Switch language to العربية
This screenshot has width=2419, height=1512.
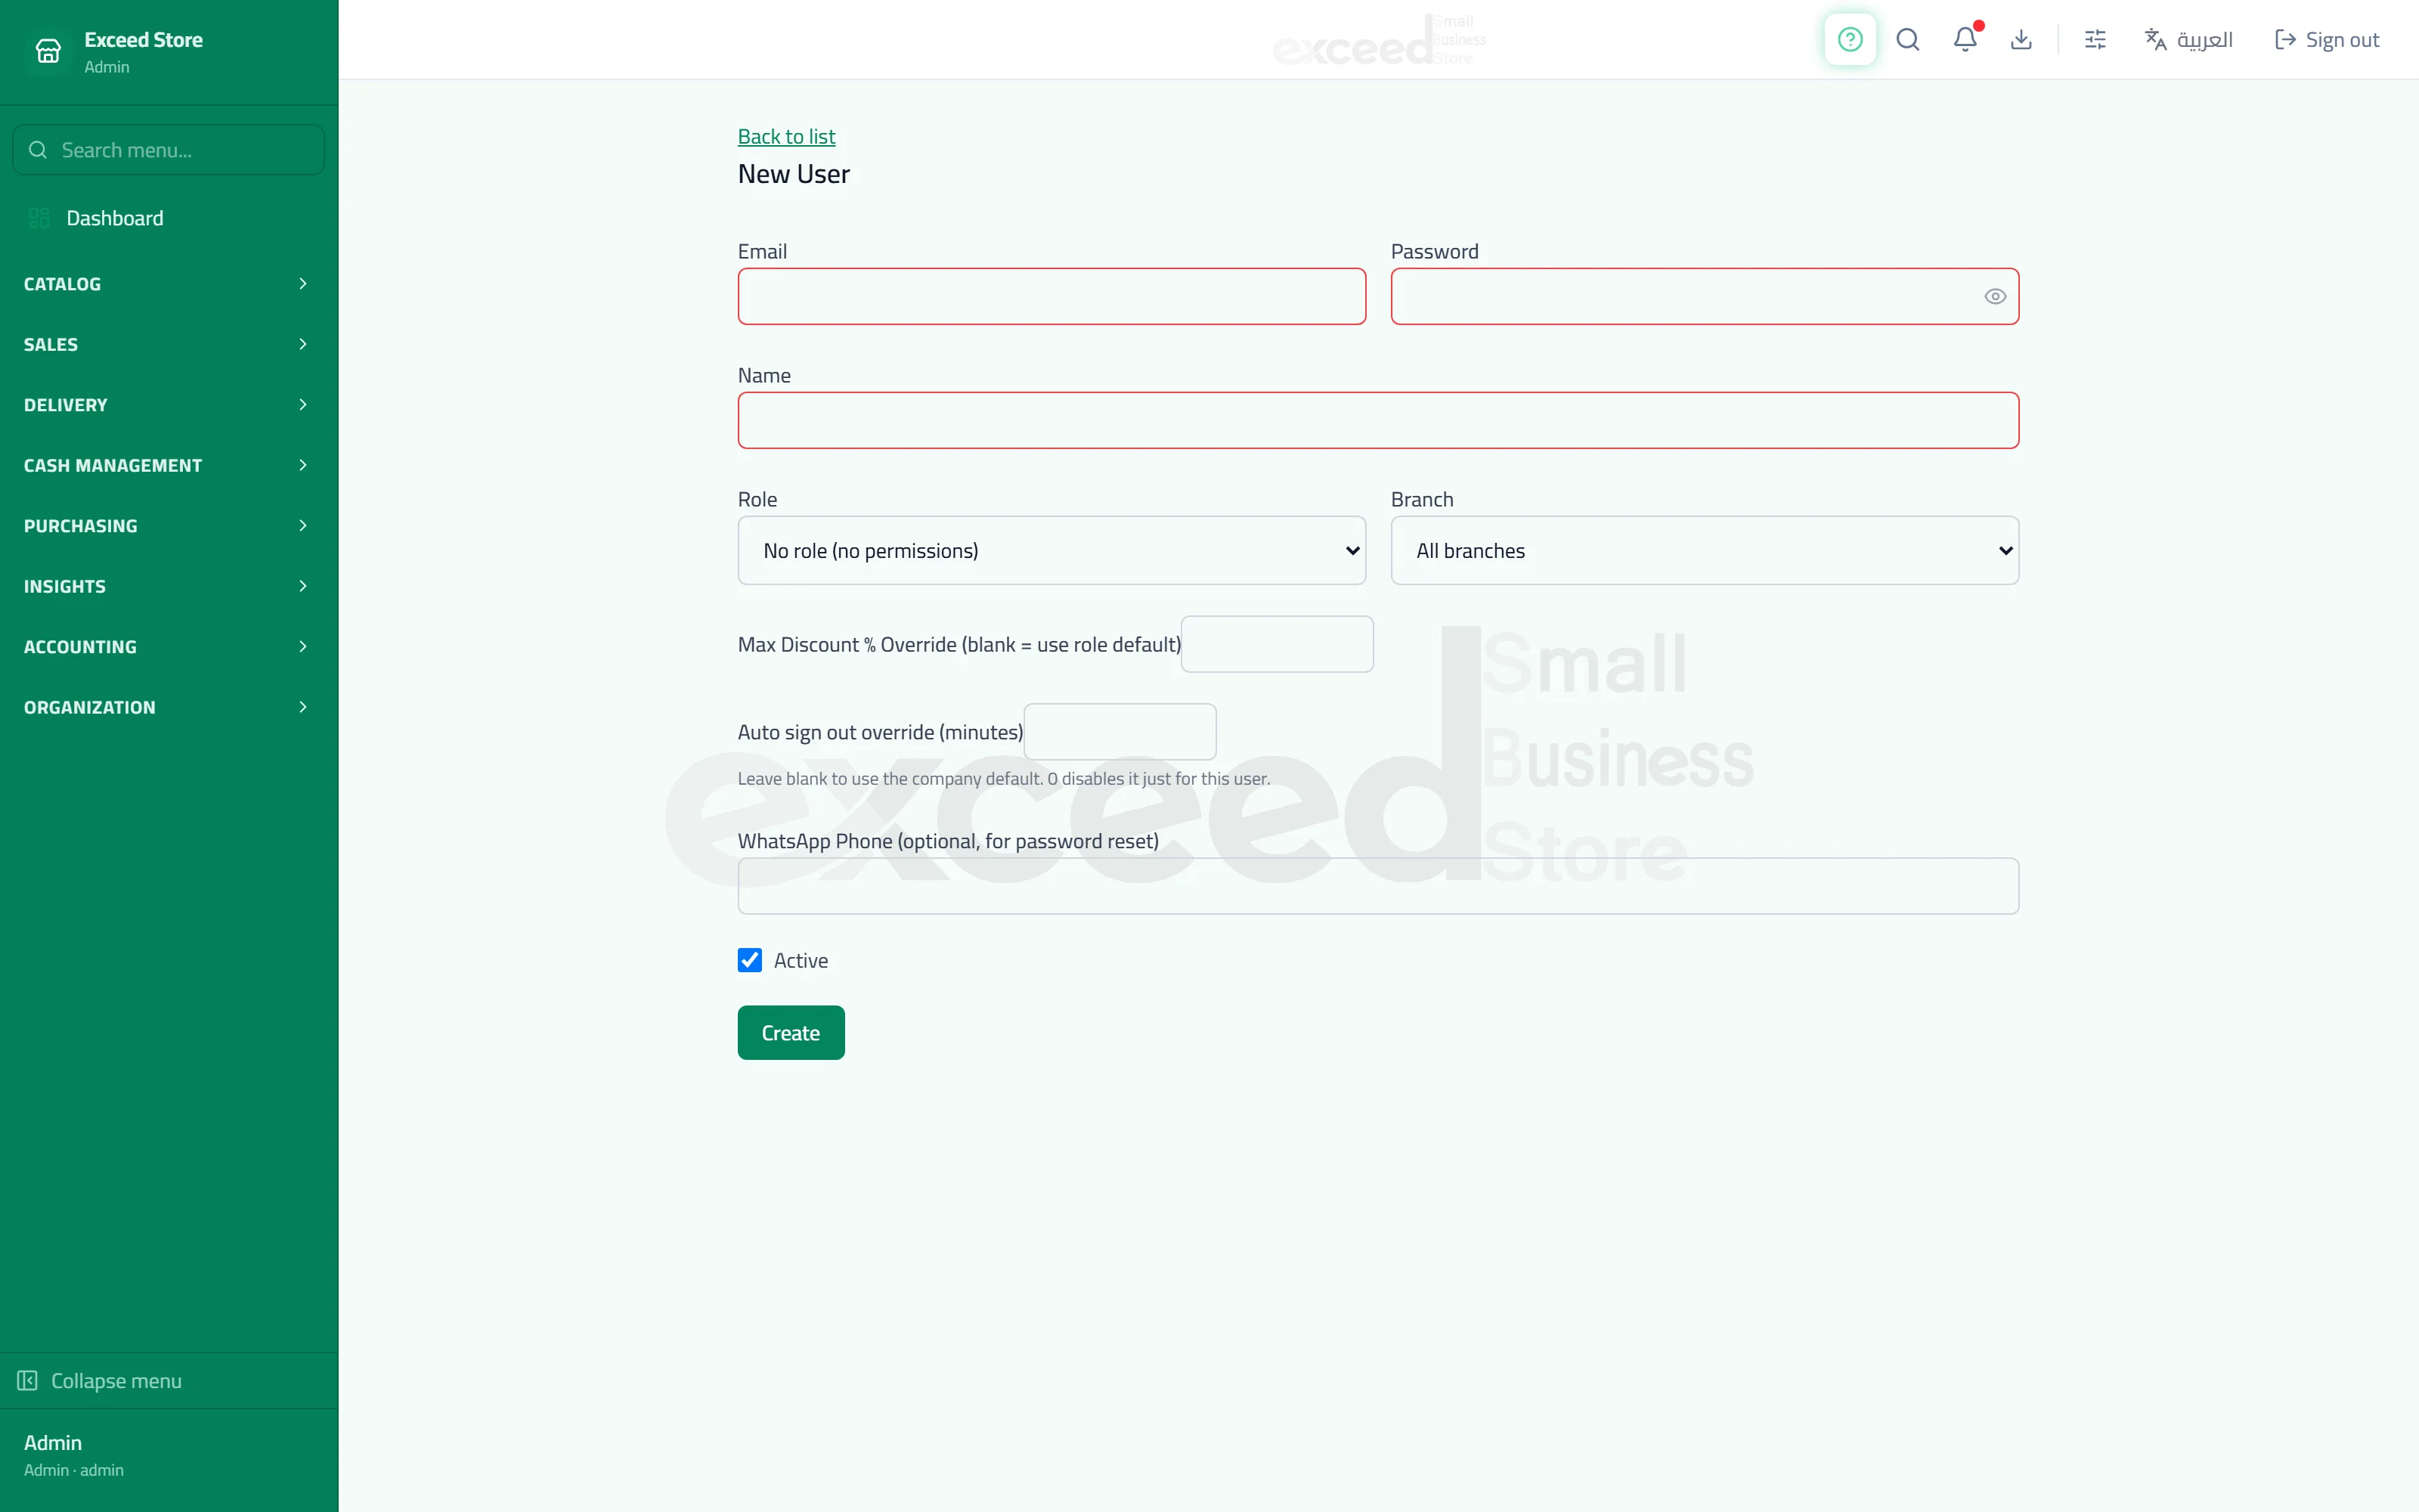pyautogui.click(x=2189, y=39)
